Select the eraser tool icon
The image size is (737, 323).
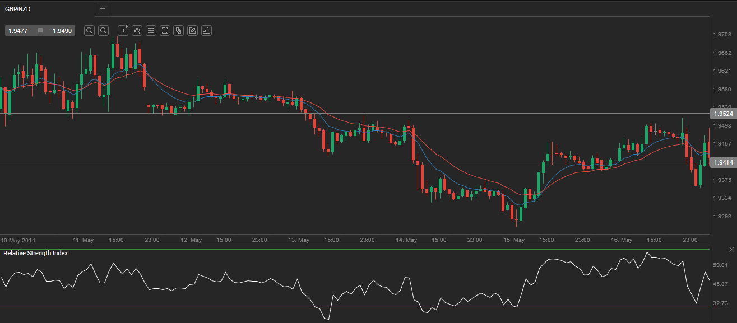click(206, 31)
